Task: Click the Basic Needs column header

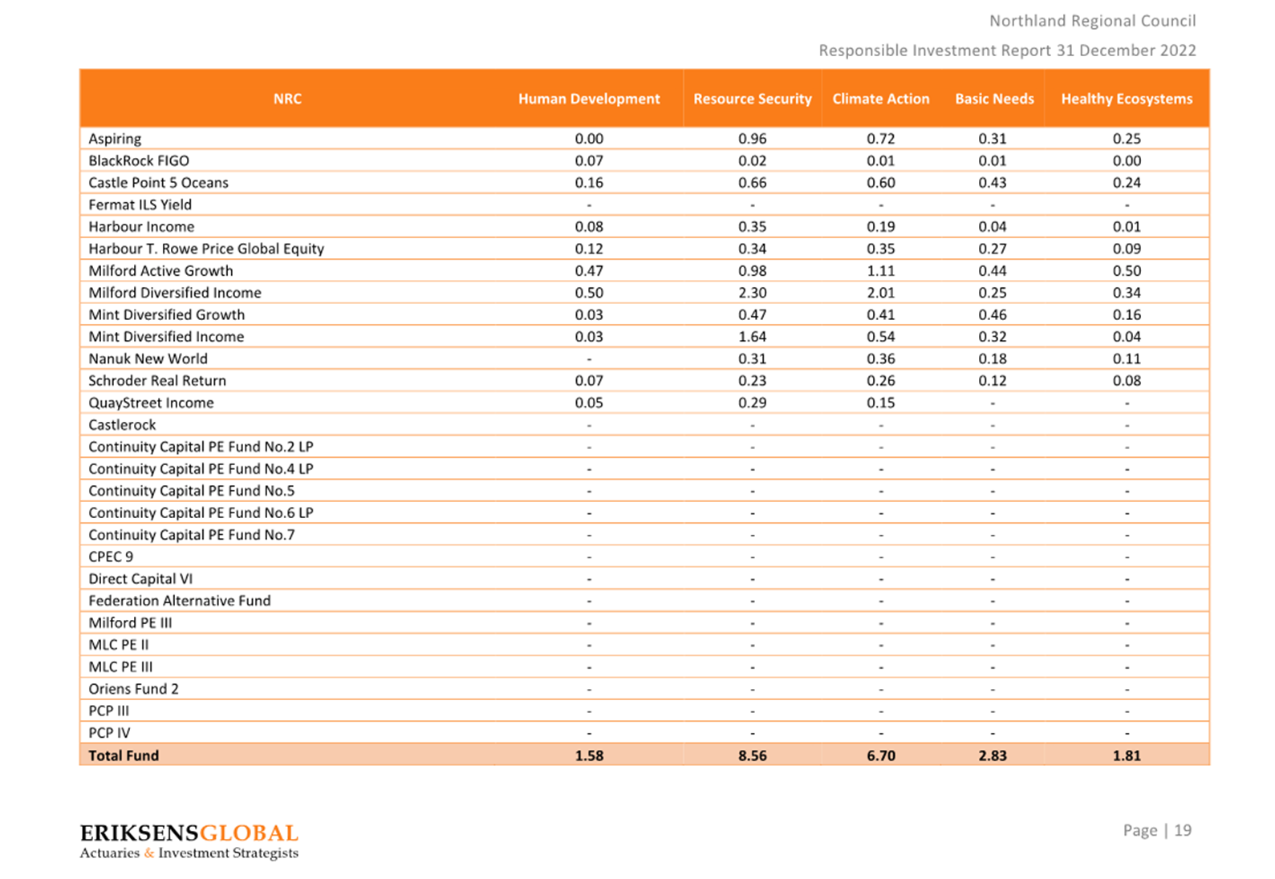Action: click(994, 99)
